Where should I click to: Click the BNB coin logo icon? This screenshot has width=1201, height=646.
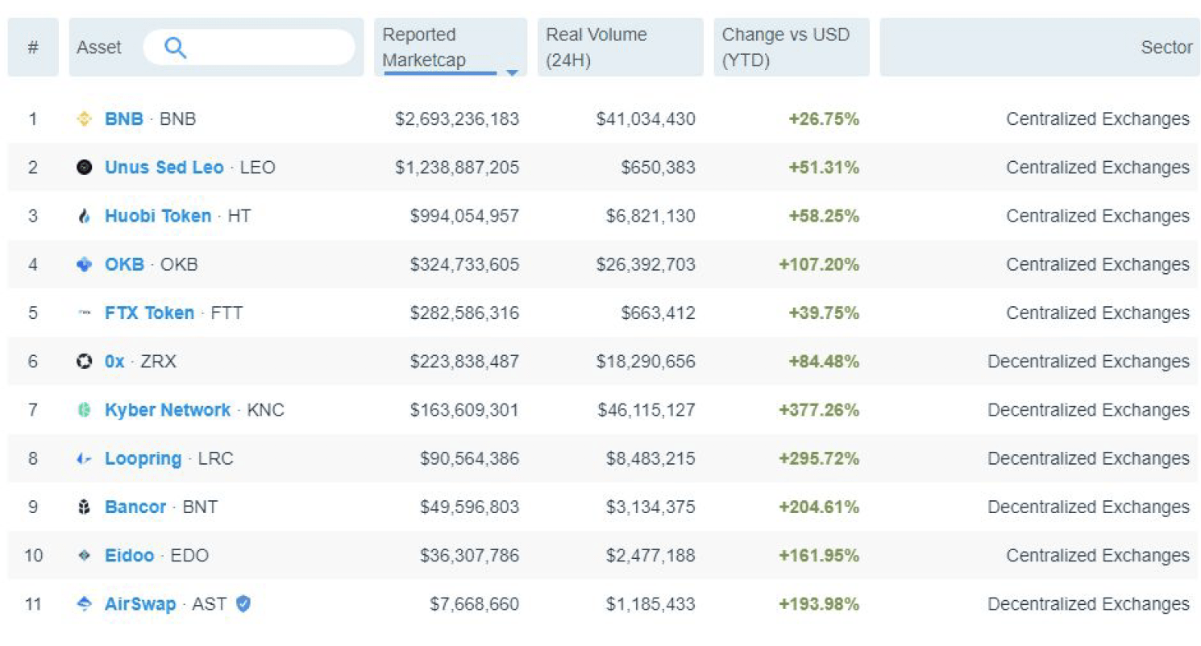coord(84,119)
